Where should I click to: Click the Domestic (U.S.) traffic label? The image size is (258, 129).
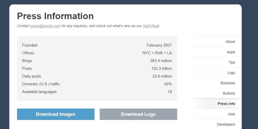41,84
